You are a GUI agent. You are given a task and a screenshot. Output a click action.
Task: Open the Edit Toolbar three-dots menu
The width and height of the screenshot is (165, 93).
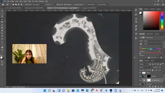2,53
